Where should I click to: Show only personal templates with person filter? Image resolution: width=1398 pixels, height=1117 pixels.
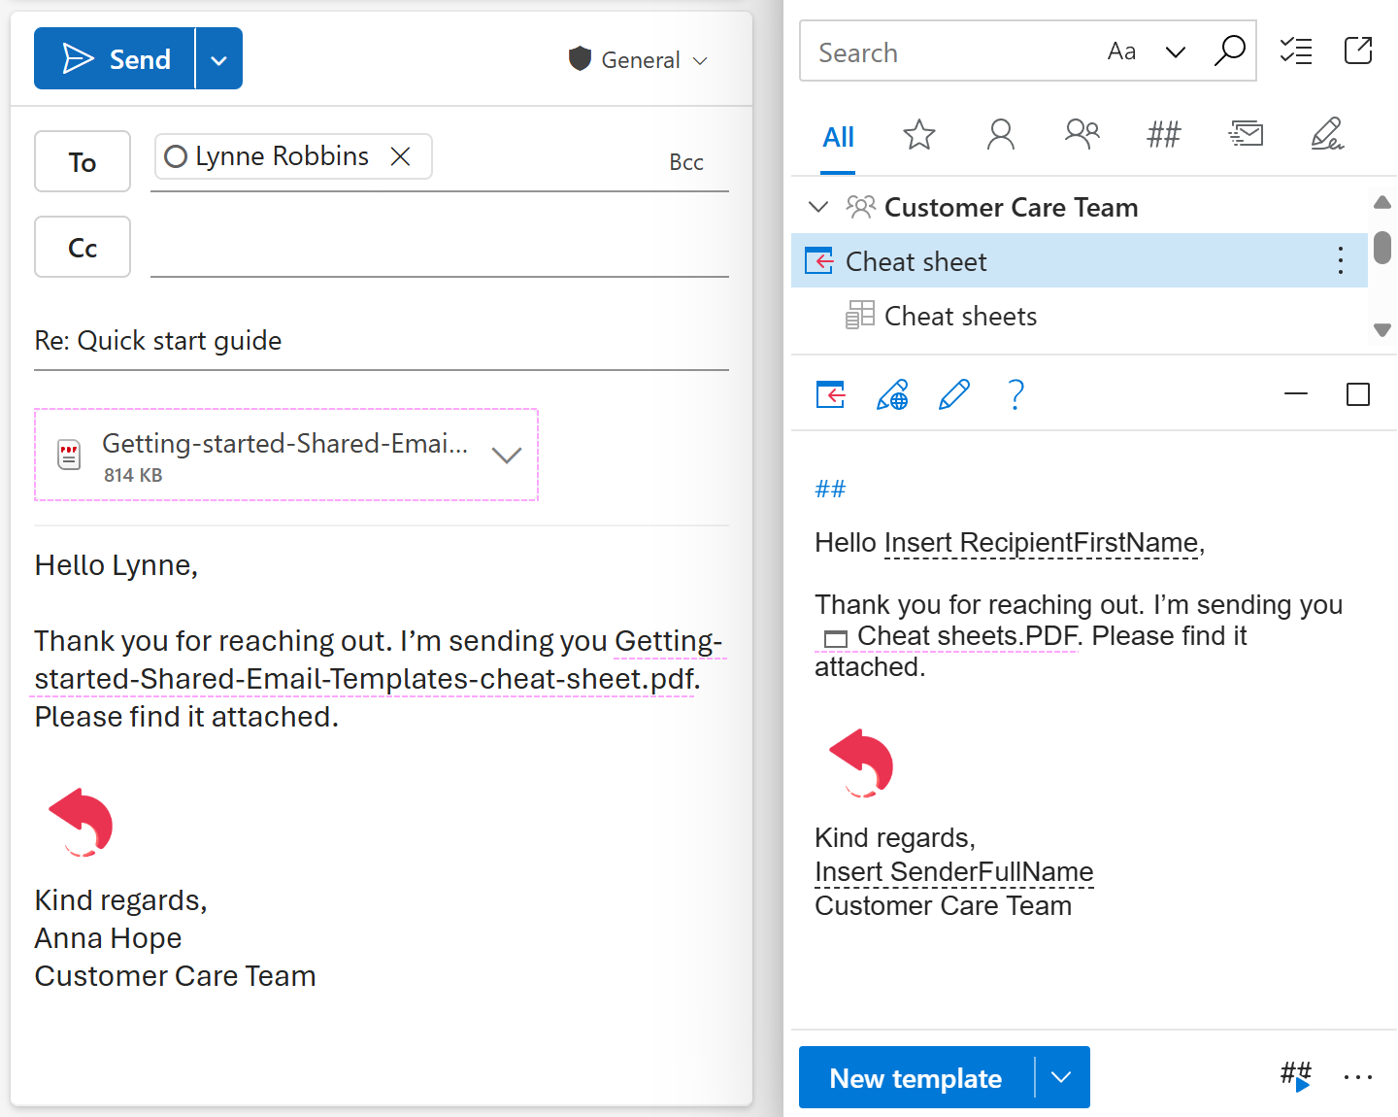coord(1001,135)
